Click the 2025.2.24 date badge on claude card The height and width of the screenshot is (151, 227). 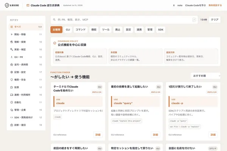point(97,92)
